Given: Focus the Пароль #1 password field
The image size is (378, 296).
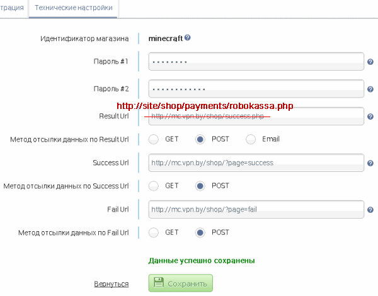Looking at the screenshot, I should click(x=256, y=62).
